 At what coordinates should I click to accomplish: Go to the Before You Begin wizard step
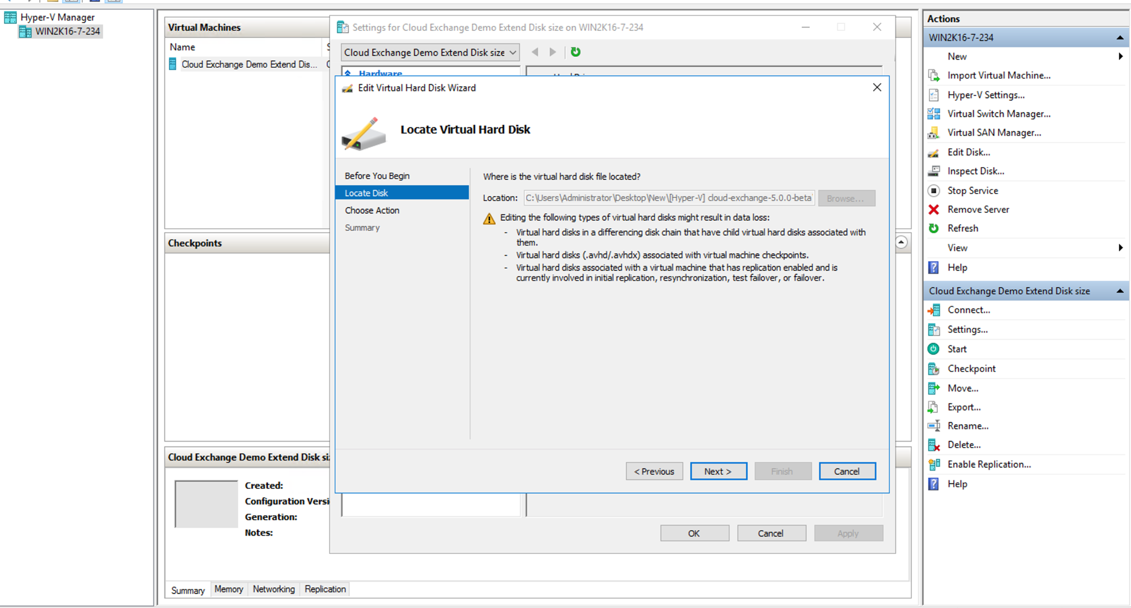[x=377, y=176]
